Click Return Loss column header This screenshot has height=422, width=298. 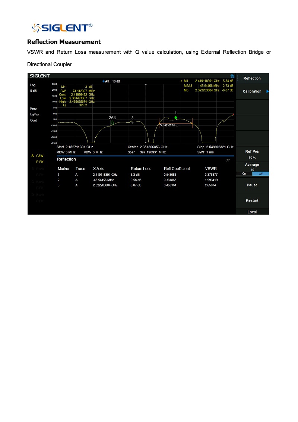coord(141,169)
